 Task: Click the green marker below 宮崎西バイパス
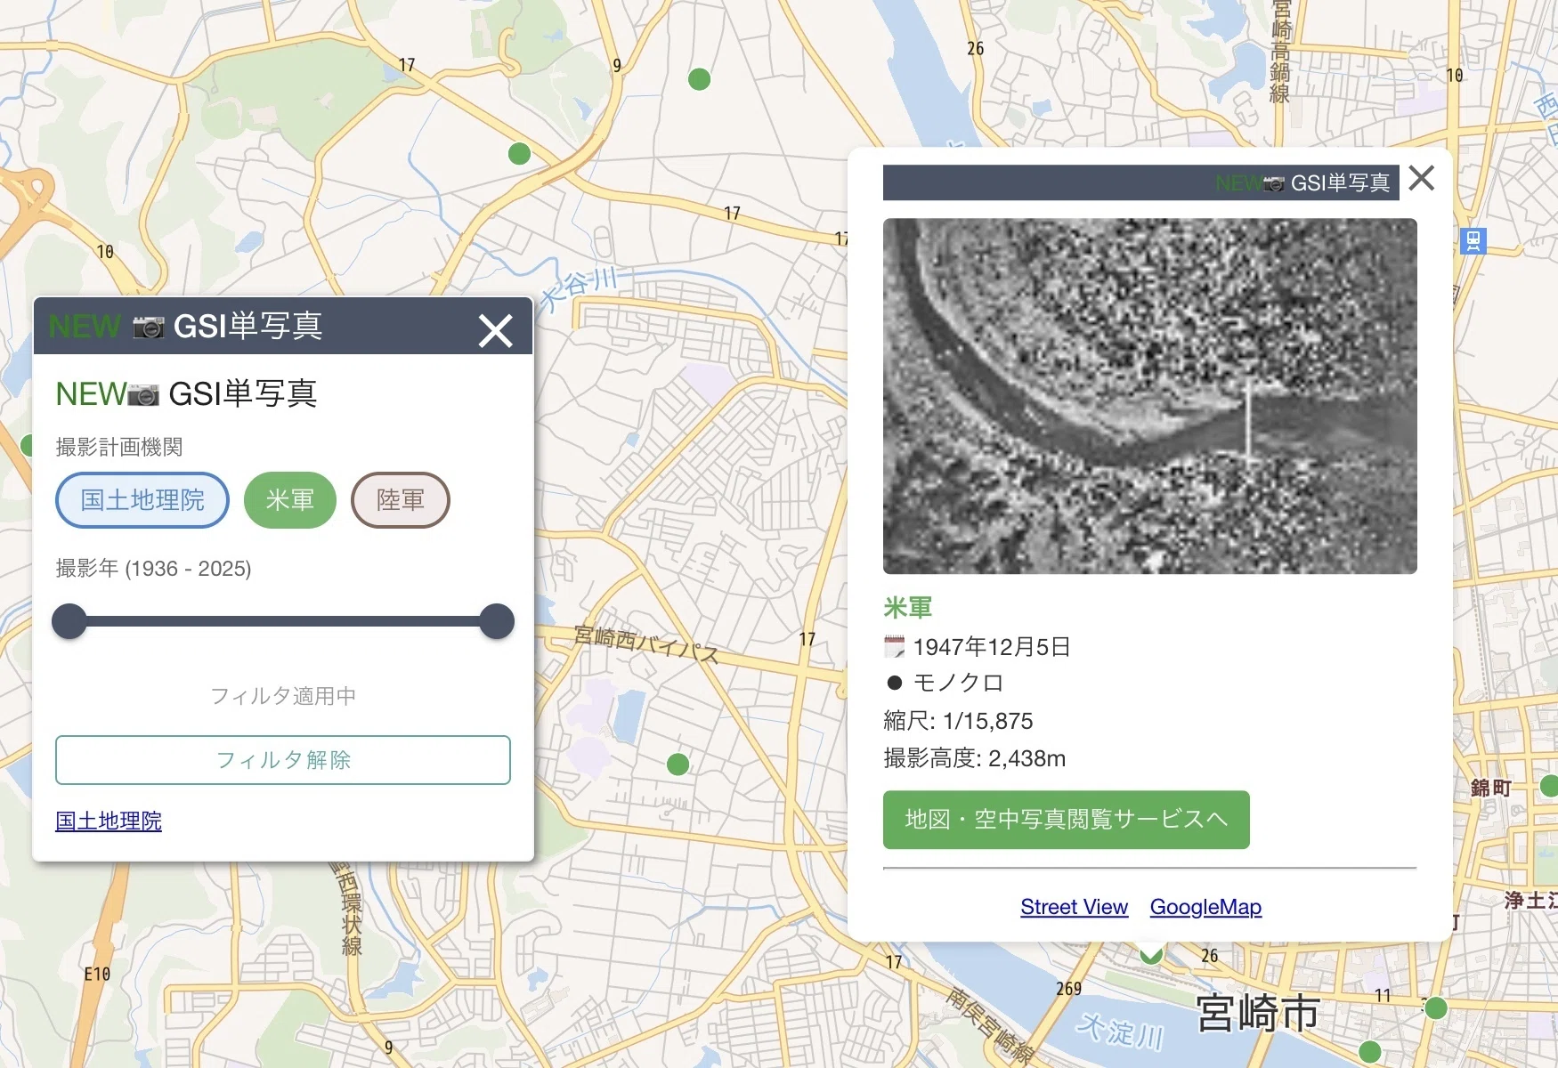coord(678,764)
